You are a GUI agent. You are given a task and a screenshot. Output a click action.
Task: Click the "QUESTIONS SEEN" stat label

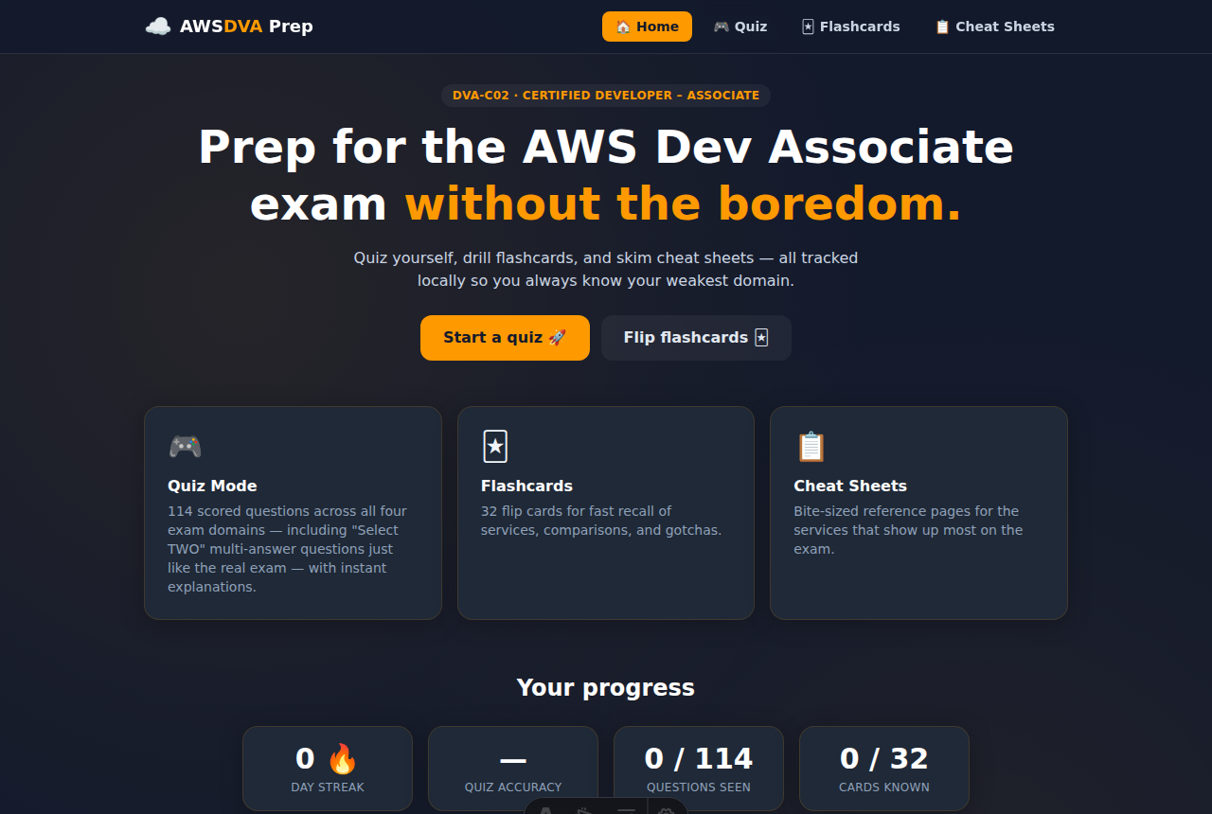(699, 787)
